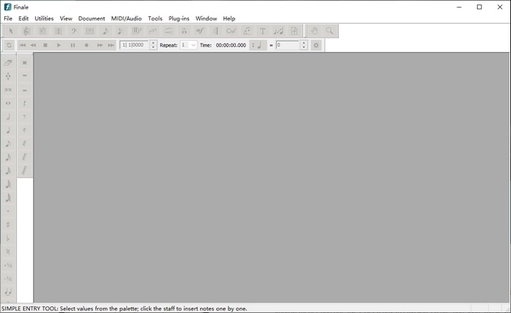511x313 pixels.
Task: Choose the 16th note duration
Action: tap(9, 157)
